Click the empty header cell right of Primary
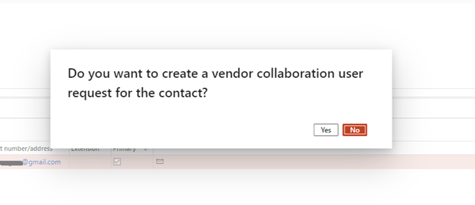The height and width of the screenshot is (205, 475). pos(264,150)
